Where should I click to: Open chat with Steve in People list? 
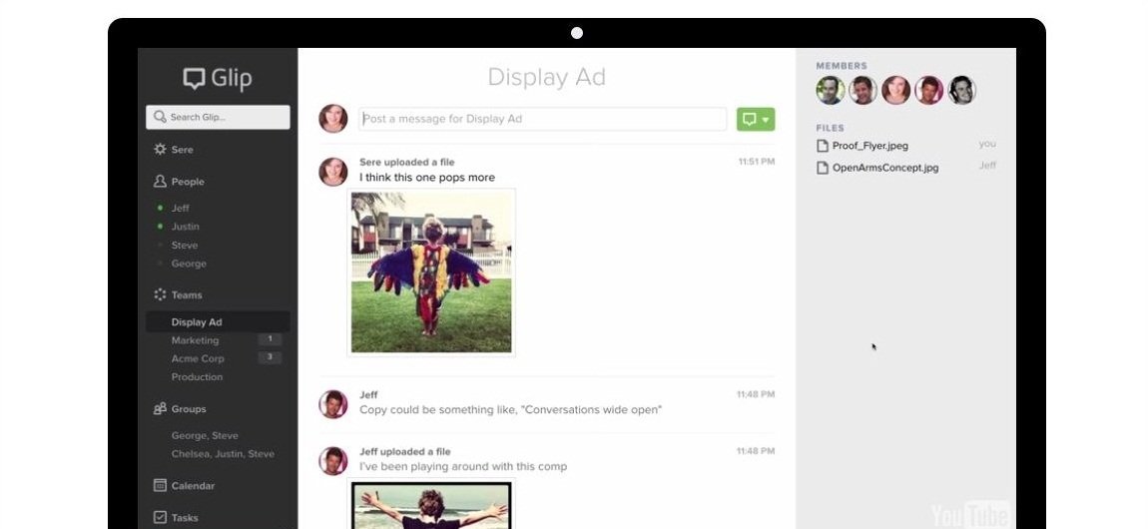tap(185, 246)
